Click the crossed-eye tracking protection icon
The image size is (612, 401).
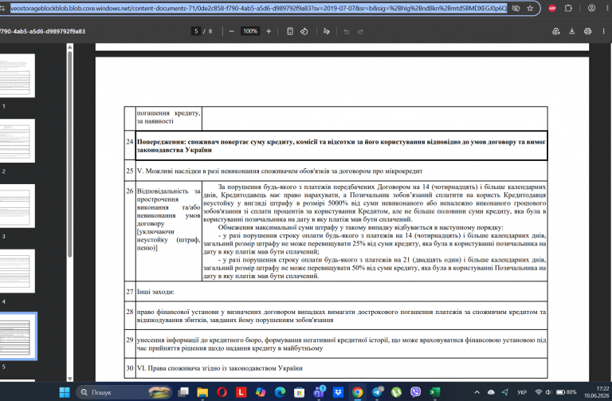[516, 8]
